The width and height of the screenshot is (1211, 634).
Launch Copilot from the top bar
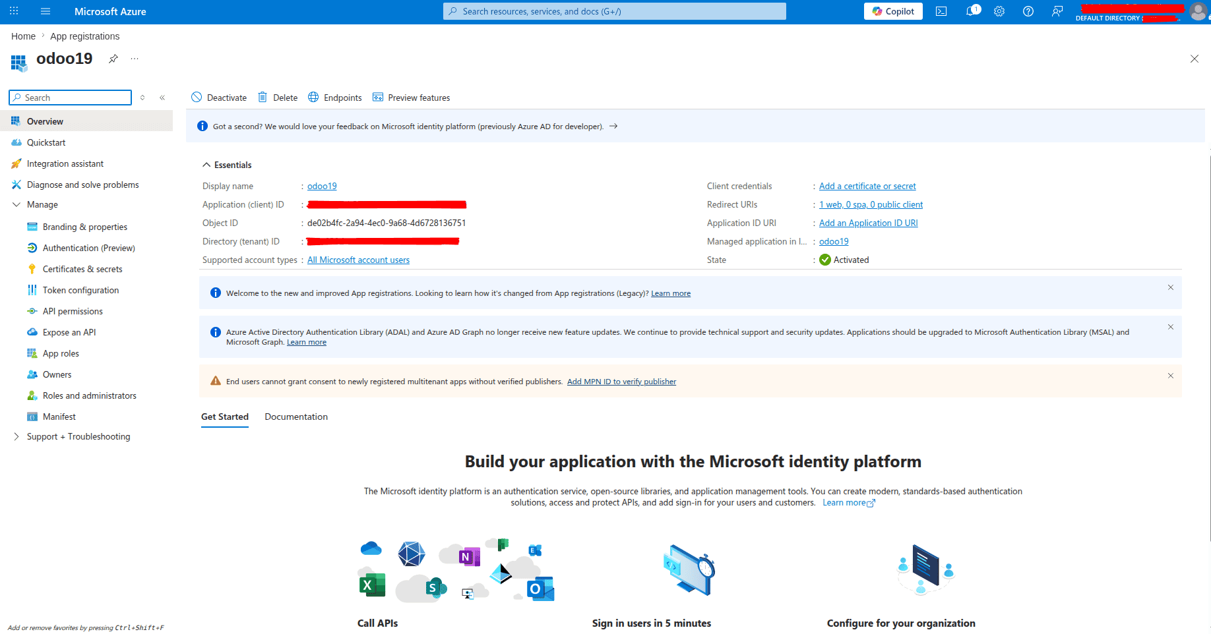(893, 11)
